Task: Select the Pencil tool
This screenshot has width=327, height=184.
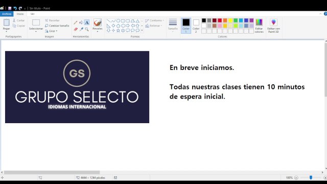Action: click(76, 22)
